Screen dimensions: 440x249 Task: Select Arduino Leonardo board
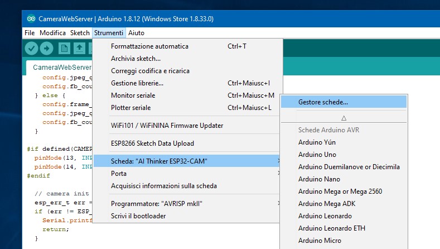(344, 216)
